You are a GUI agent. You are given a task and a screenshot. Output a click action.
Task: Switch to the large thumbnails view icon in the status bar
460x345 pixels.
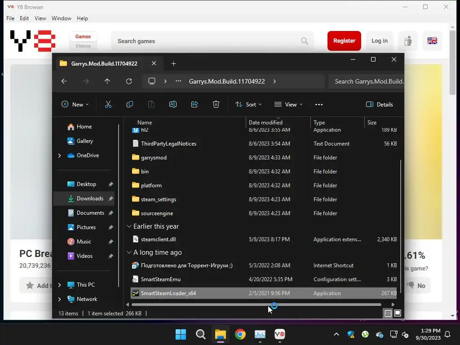[x=398, y=313]
